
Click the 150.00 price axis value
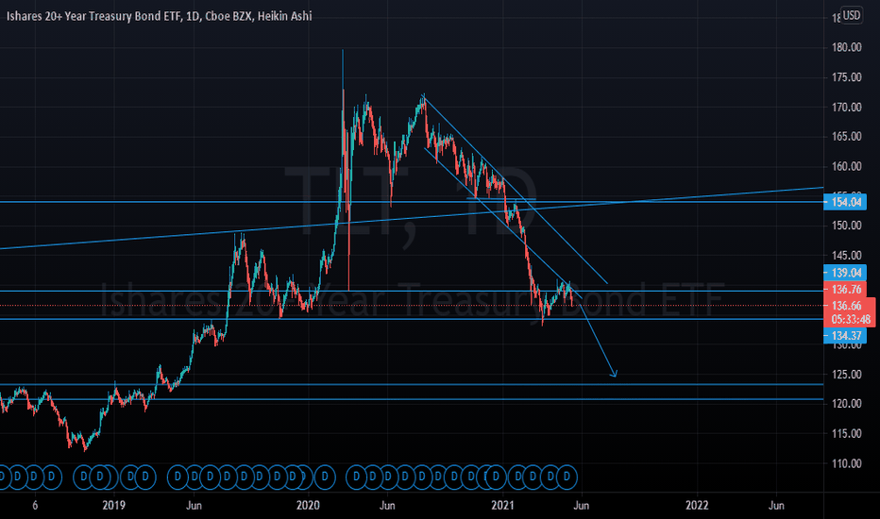[x=846, y=226]
